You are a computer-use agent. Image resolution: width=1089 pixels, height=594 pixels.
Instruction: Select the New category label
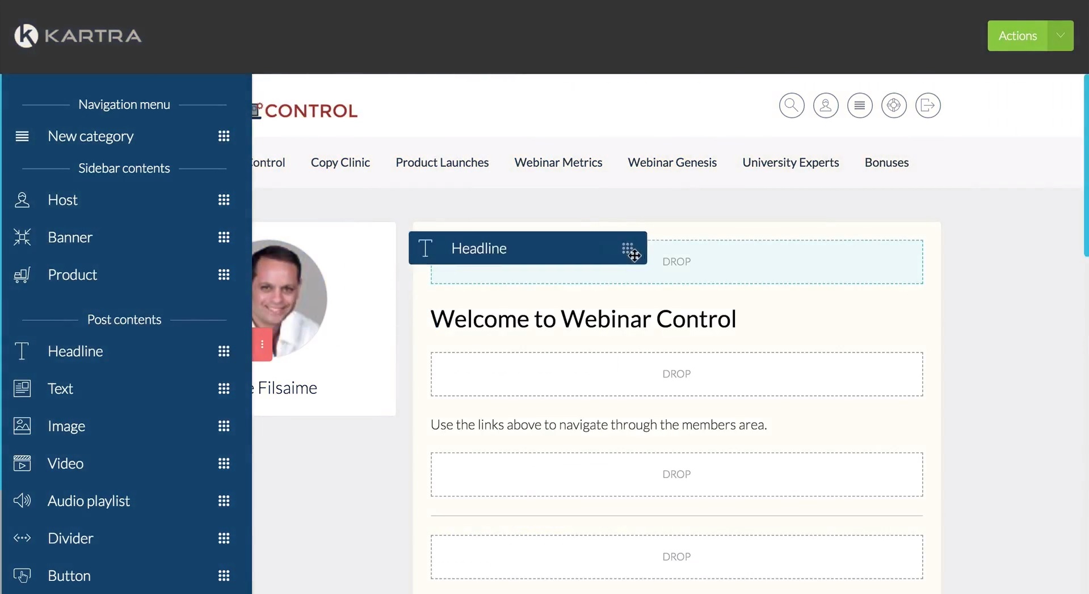[x=91, y=136]
